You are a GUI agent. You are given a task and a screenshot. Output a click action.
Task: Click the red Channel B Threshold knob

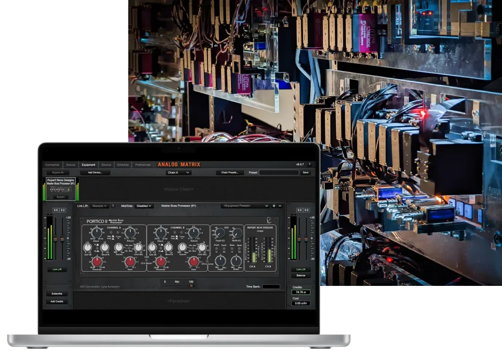[x=161, y=262]
